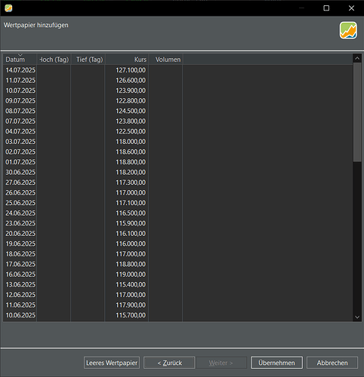Viewport: 364px width, 377px height.
Task: Maximize the window with the square icon
Action: click(326, 8)
